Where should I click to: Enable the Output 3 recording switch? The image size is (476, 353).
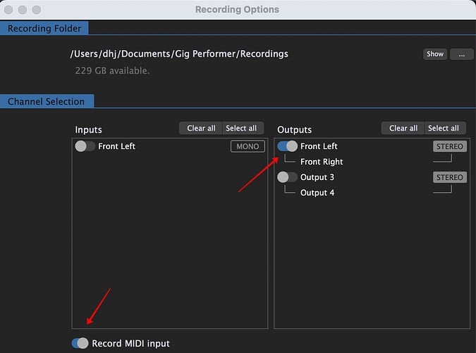[287, 177]
